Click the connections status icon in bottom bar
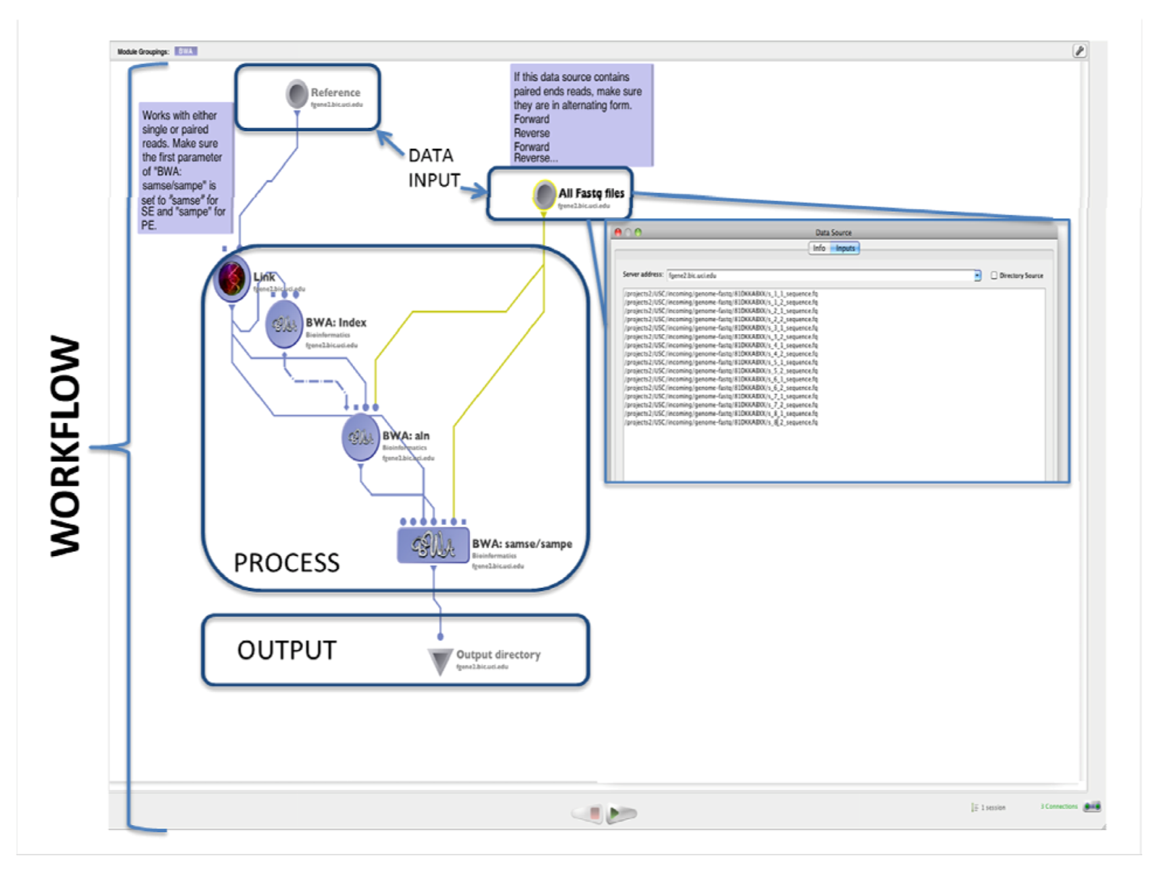This screenshot has height=872, width=1155. pyautogui.click(x=1092, y=807)
